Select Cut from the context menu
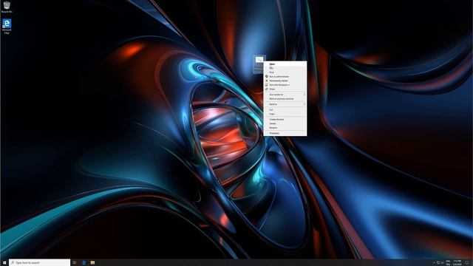 click(x=285, y=110)
